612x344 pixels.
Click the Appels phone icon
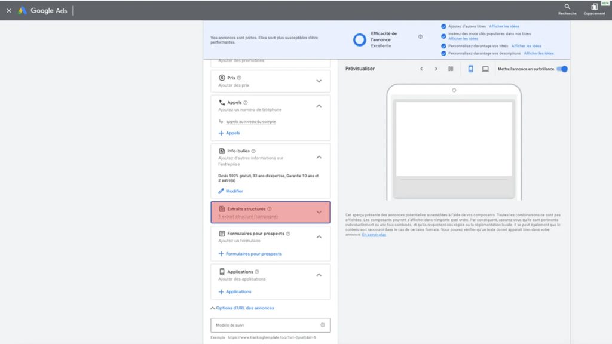[222, 102]
